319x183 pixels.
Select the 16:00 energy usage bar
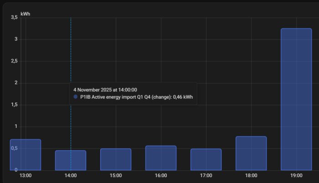point(161,158)
